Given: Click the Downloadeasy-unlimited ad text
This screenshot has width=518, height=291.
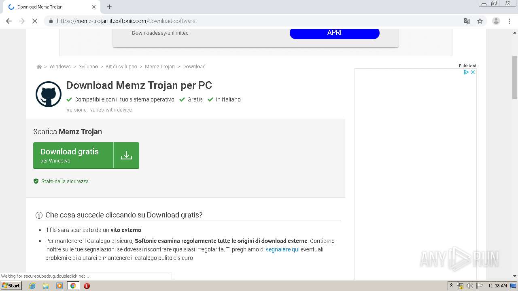Looking at the screenshot, I should tap(160, 33).
